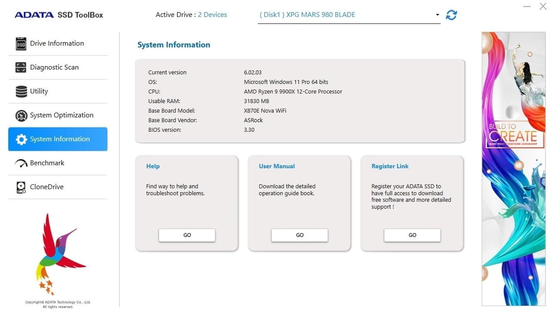Click GO under Register Link
The image size is (552, 330).
[412, 235]
